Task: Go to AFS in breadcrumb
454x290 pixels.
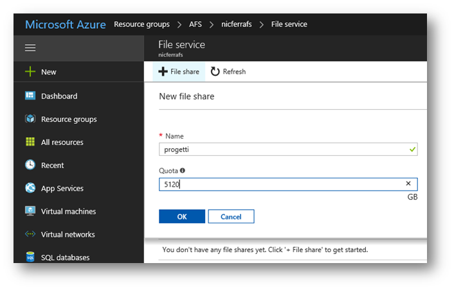Action: coord(195,24)
